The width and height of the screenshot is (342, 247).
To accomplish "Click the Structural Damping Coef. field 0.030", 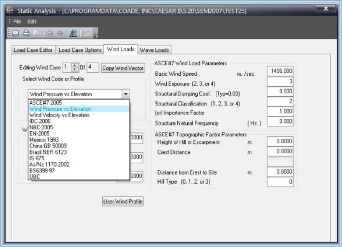I will click(280, 91).
